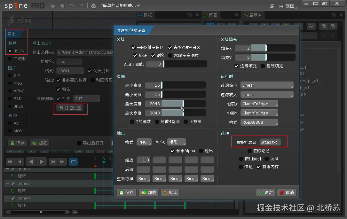Screen dimensions: 347x219
Task: Click the timeline zoom plus icon
Action: [67, 212]
